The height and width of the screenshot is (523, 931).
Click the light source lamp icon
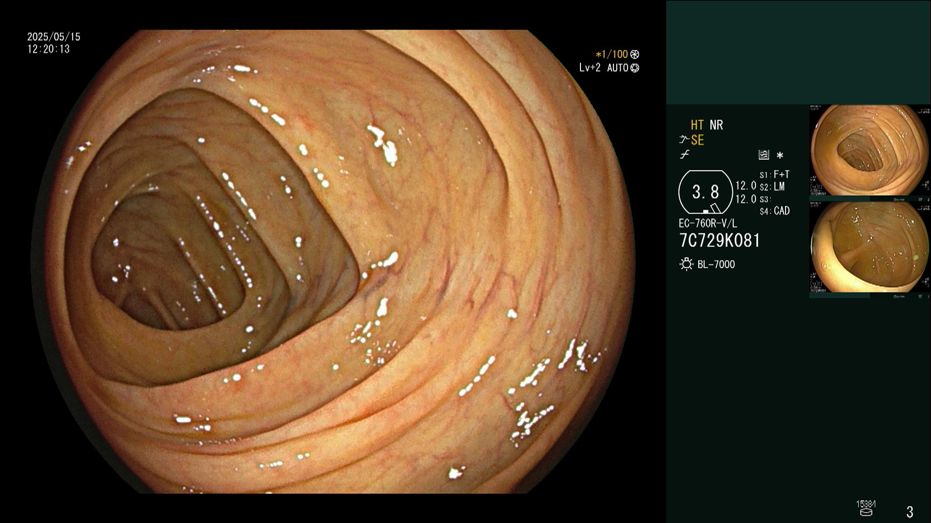[x=686, y=264]
